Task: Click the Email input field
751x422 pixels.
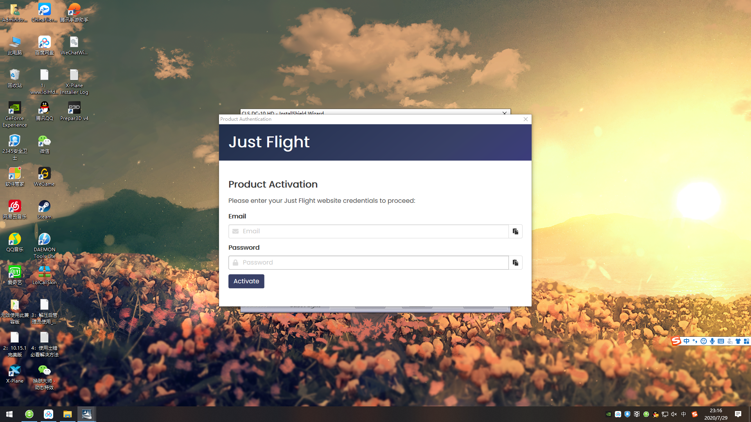Action: click(x=368, y=231)
